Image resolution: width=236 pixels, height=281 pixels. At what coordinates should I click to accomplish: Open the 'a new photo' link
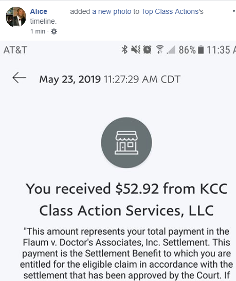pyautogui.click(x=112, y=11)
